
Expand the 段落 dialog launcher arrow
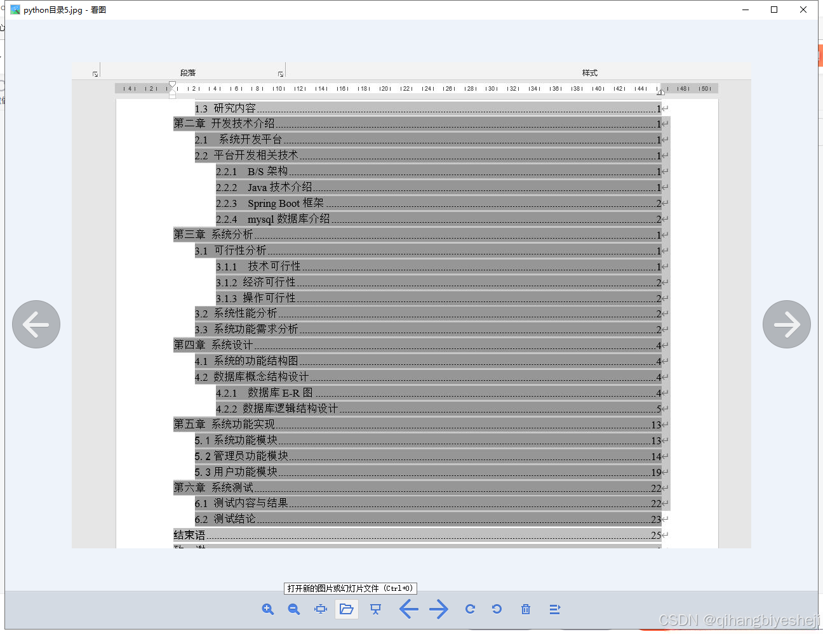(280, 74)
